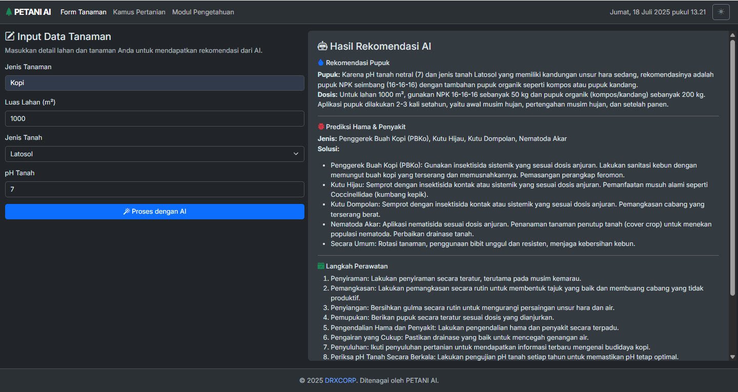Image resolution: width=738 pixels, height=392 pixels.
Task: Click the results panel scrollbar thumb
Action: pyautogui.click(x=732, y=168)
